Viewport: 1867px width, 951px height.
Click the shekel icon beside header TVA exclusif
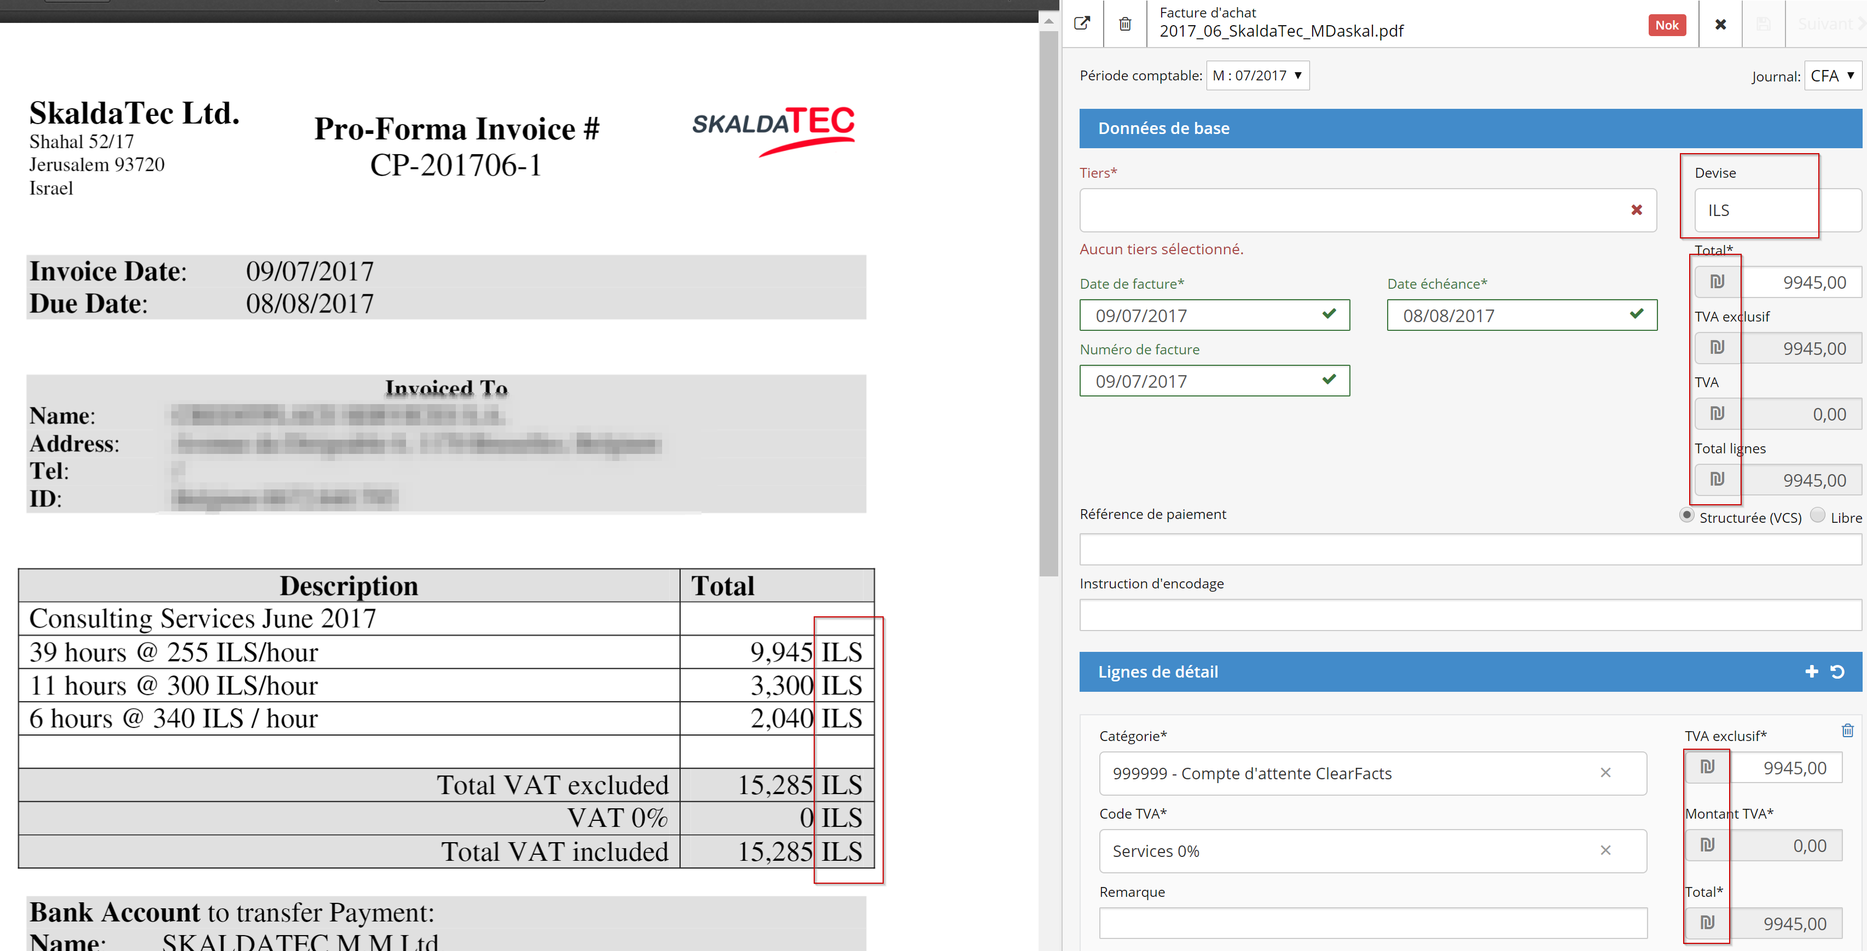point(1717,348)
